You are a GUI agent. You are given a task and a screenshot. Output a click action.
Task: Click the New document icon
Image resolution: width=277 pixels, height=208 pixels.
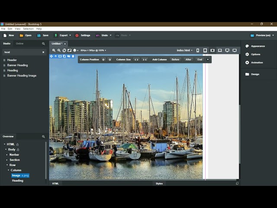tap(5, 36)
